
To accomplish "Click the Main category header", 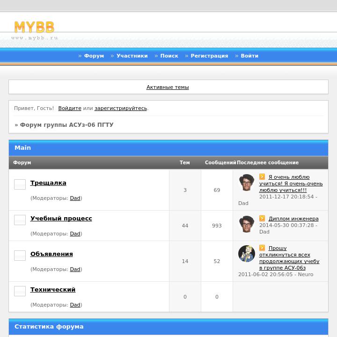I will click(x=168, y=148).
